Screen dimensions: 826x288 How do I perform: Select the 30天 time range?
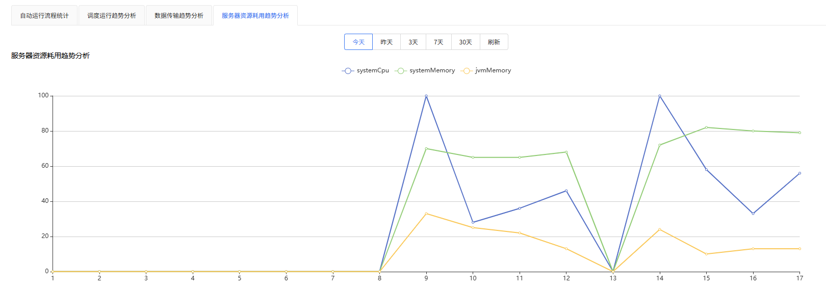pos(466,42)
